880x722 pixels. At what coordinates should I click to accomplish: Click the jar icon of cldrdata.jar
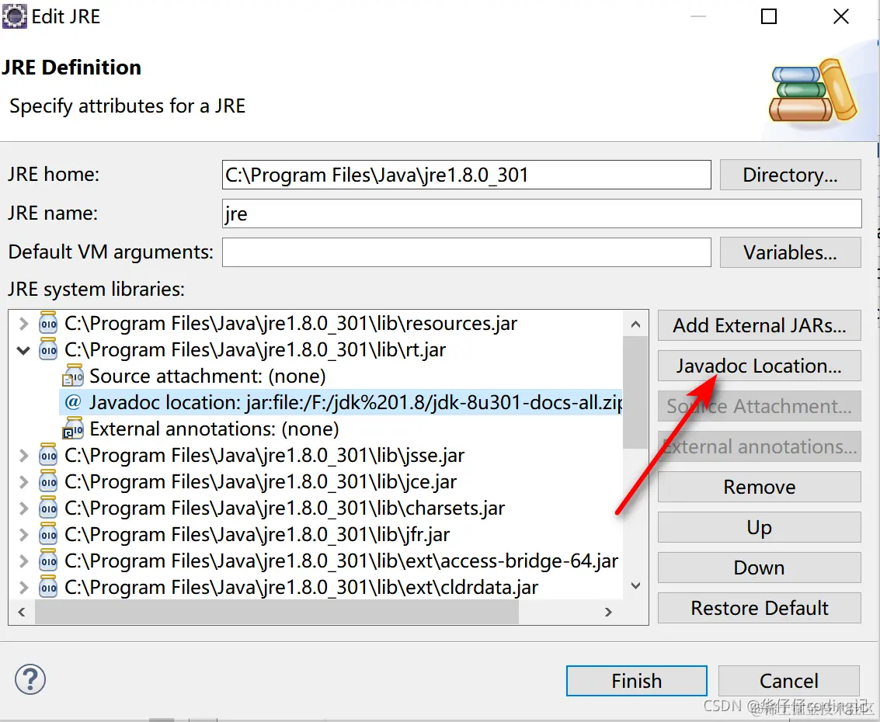coord(48,587)
